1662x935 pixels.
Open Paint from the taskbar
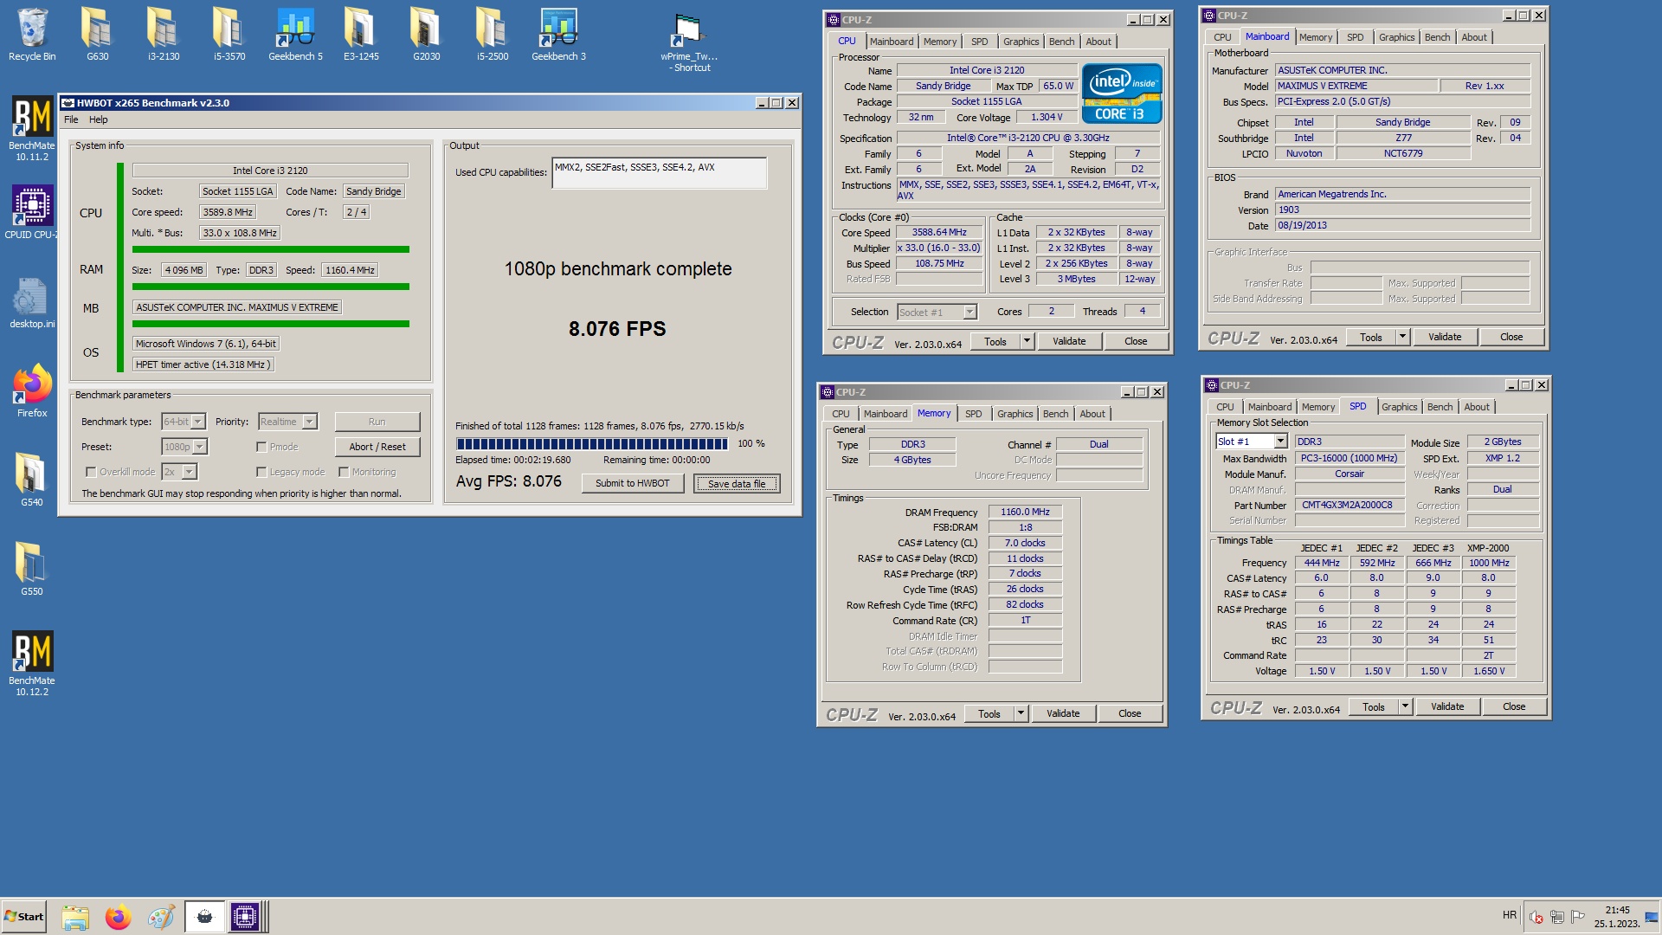click(162, 917)
